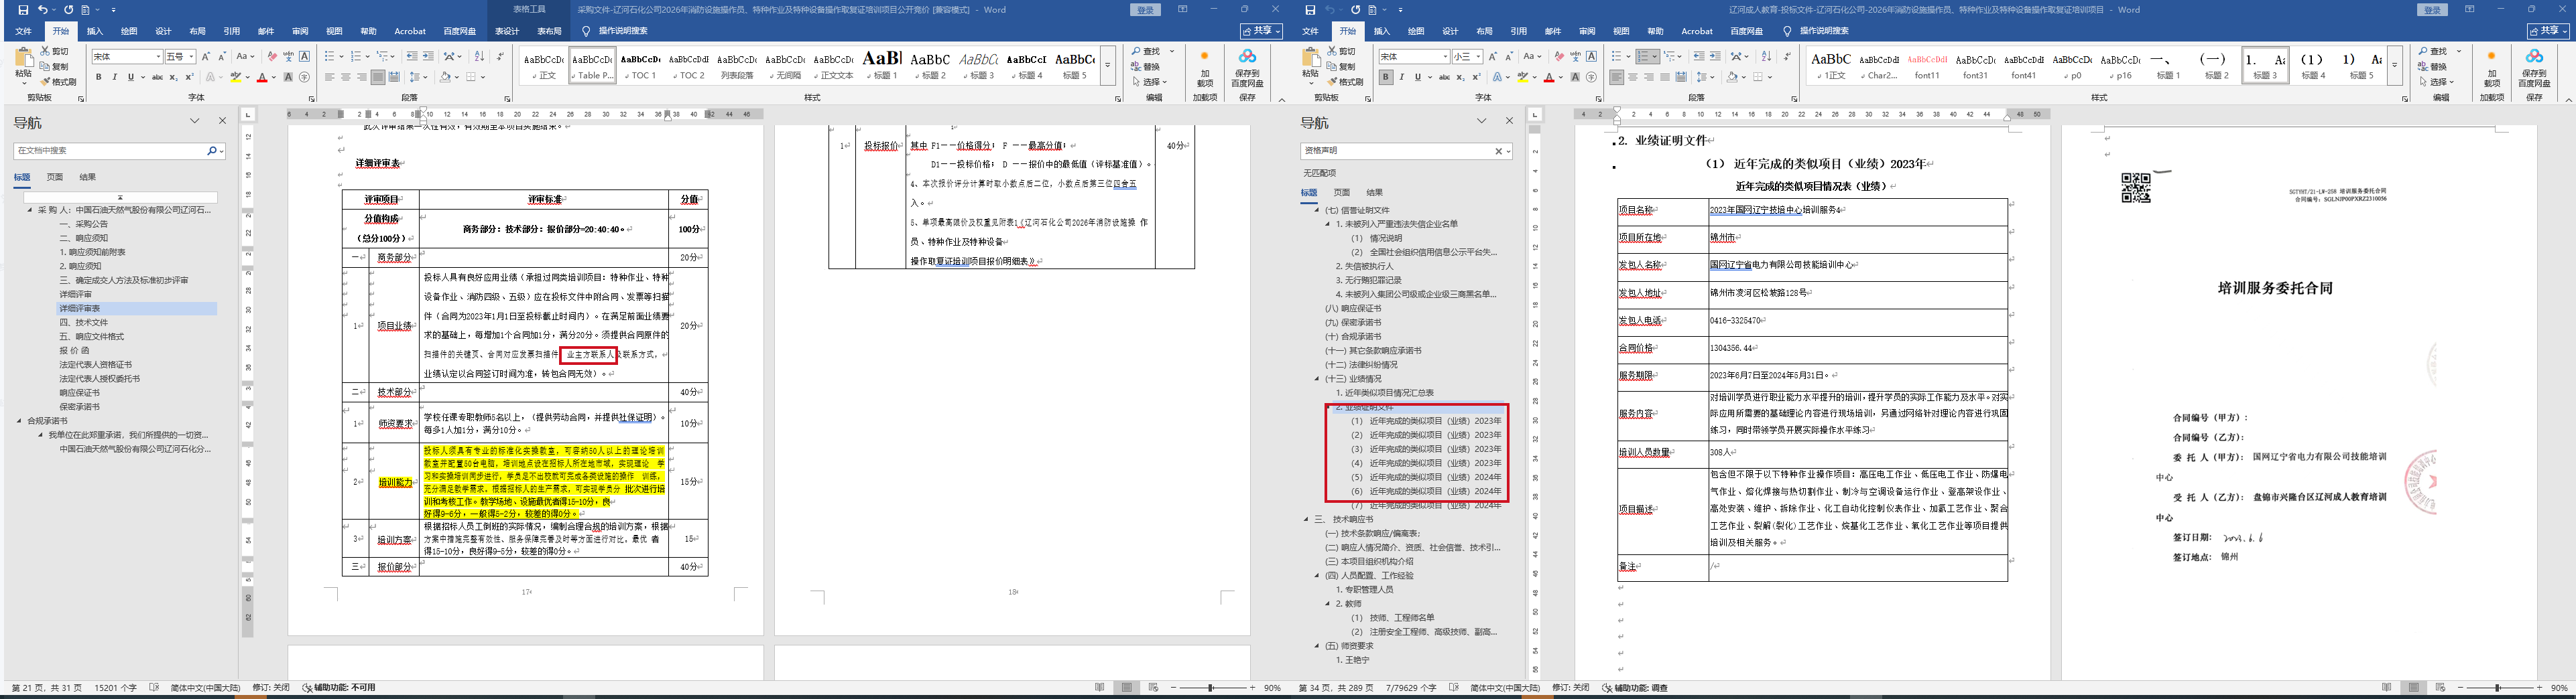Click the sort (A-Z) icon in the left ribbon
Image resolution: width=2576 pixels, height=699 pixels.
coord(479,57)
